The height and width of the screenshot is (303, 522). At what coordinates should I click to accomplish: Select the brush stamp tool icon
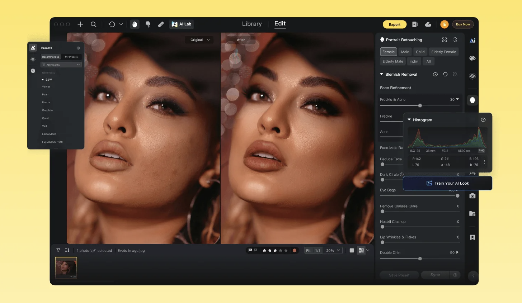point(148,24)
